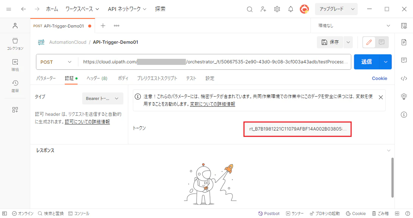This screenshot has height=218, width=413.
Task: Go back with the left arrow
Action: [x=23, y=9]
